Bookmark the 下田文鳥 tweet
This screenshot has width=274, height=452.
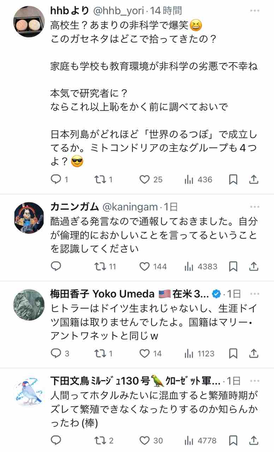click(x=233, y=440)
